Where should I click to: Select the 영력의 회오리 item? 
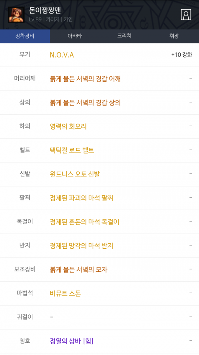click(x=68, y=126)
